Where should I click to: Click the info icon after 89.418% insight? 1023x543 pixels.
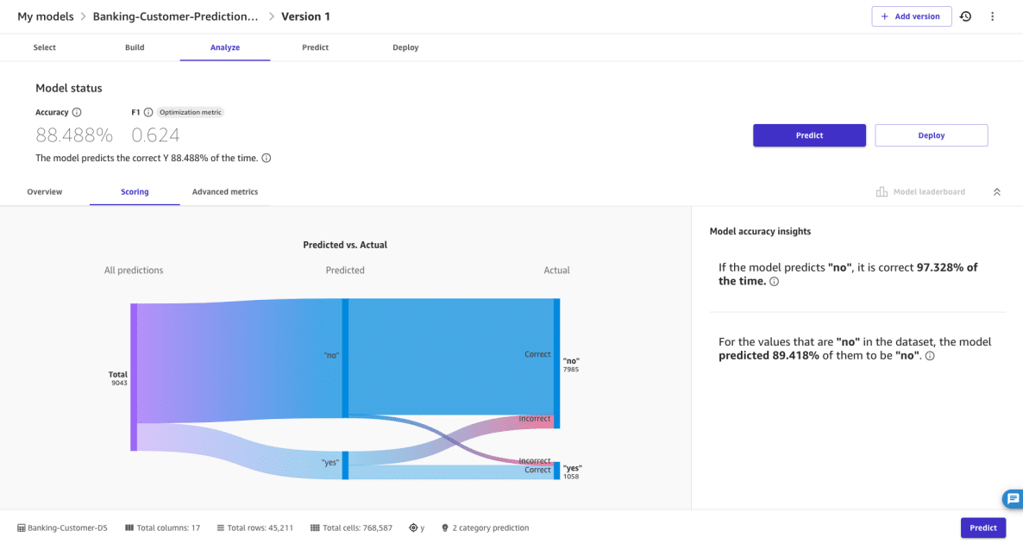coord(930,356)
